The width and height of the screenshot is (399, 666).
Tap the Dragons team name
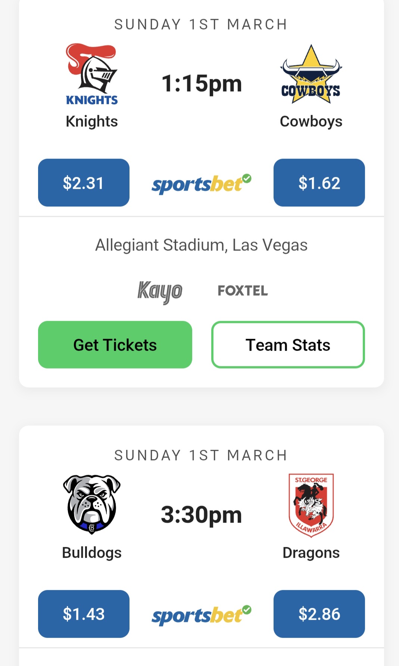[x=311, y=552]
